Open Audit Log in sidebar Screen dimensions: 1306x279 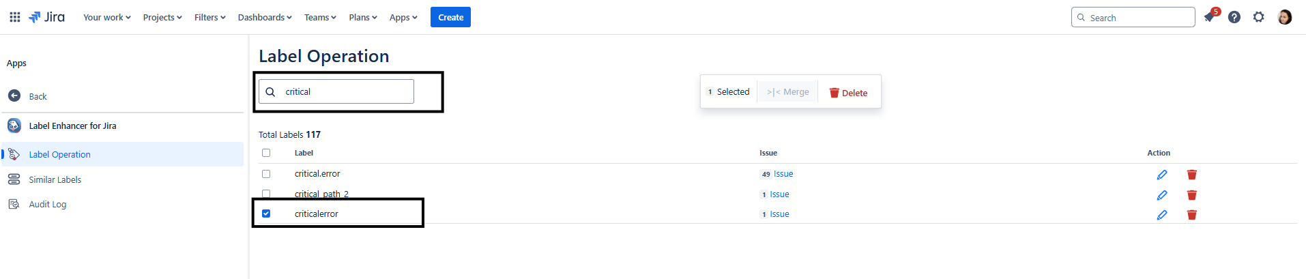pyautogui.click(x=47, y=204)
